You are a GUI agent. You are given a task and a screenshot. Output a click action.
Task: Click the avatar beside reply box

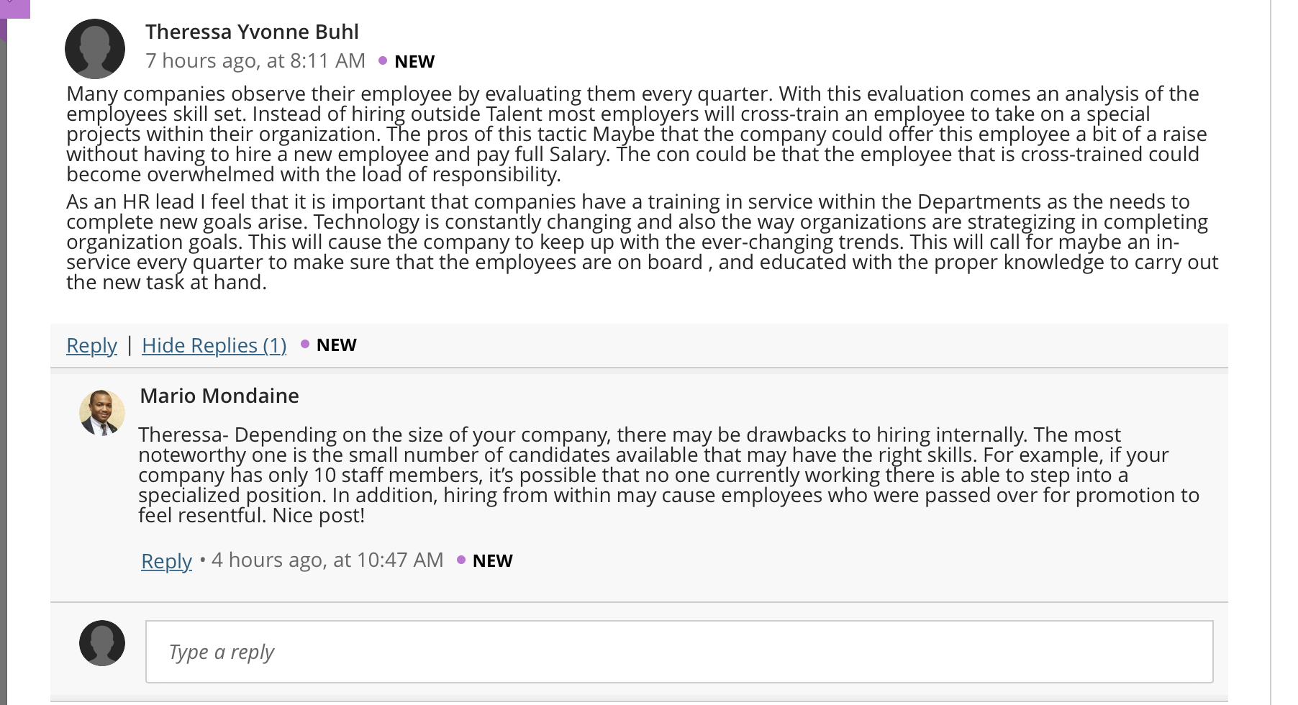pos(102,643)
